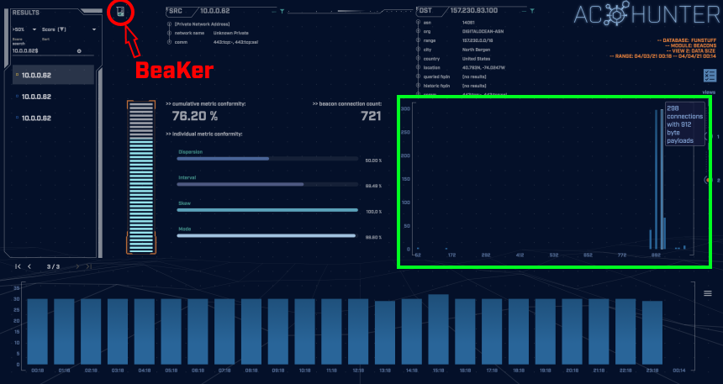Viewport: 723px width, 384px height.
Task: Click the asn value 14061
Action: tap(468, 22)
